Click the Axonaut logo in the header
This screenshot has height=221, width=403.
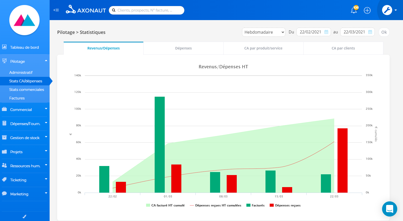pyautogui.click(x=86, y=10)
